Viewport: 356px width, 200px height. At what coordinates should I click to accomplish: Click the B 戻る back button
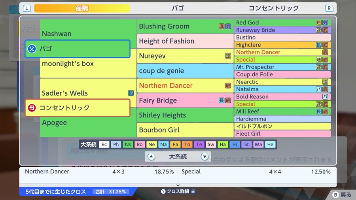coord(343,195)
